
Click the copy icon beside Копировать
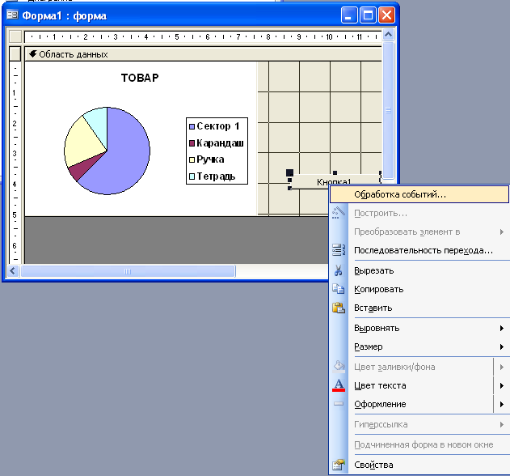(x=339, y=289)
